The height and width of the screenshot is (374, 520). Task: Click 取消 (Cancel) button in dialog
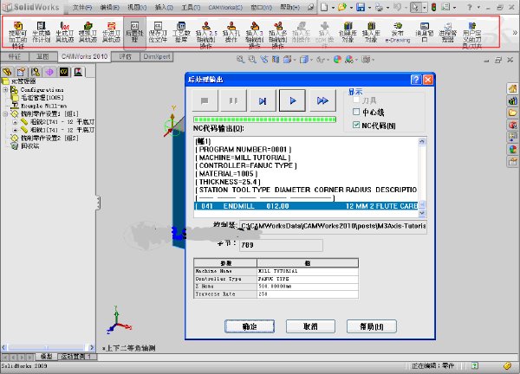[x=310, y=326]
